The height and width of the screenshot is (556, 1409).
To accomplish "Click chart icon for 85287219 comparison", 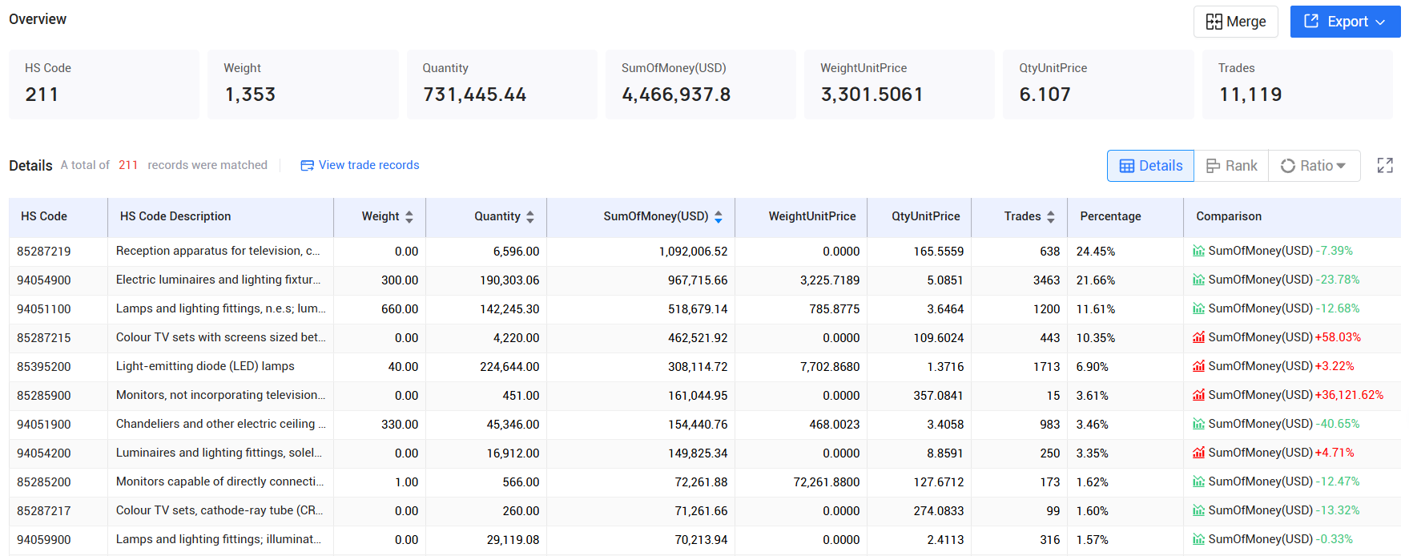I will [x=1198, y=251].
